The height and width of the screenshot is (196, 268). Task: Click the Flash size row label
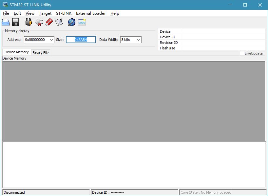point(167,48)
